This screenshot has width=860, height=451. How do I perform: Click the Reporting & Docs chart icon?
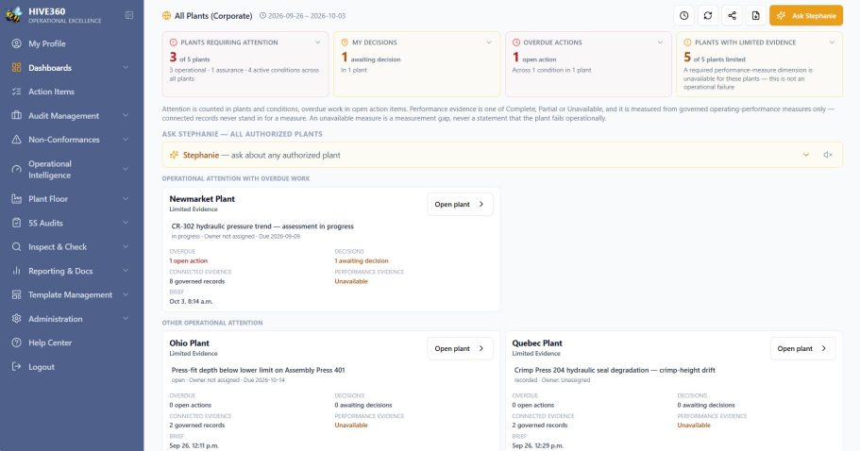click(16, 271)
